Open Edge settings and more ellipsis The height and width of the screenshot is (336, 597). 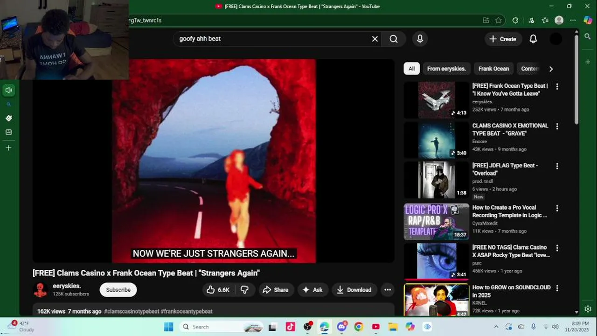[x=573, y=20]
